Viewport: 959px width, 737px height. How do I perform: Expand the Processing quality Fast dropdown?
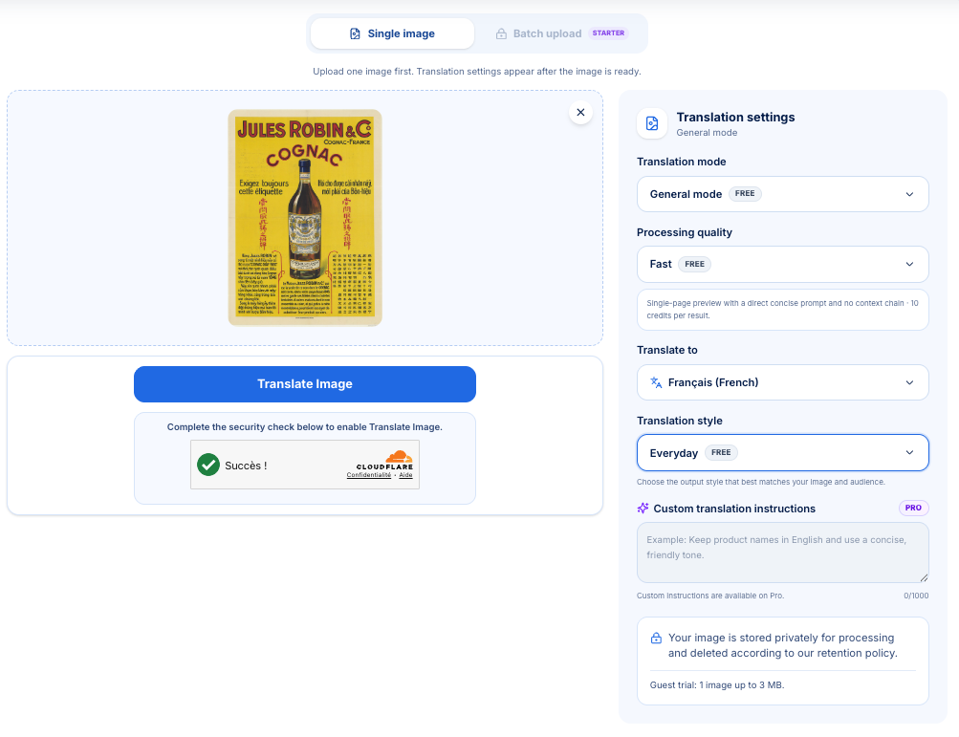pos(782,264)
